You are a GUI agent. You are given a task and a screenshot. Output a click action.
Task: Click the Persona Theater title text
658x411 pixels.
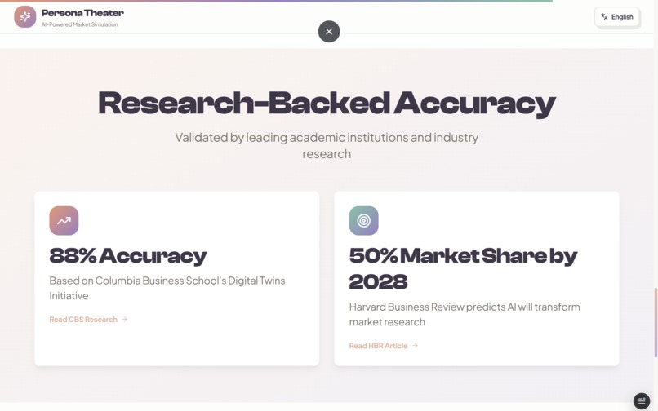[x=82, y=13]
